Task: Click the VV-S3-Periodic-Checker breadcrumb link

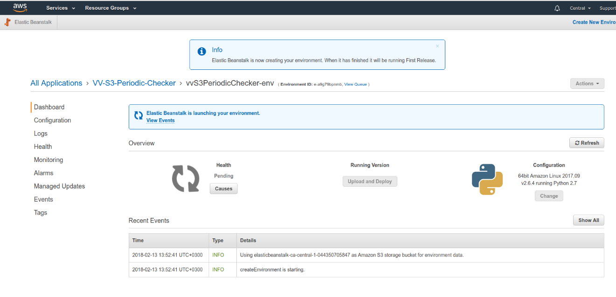Action: pos(134,83)
